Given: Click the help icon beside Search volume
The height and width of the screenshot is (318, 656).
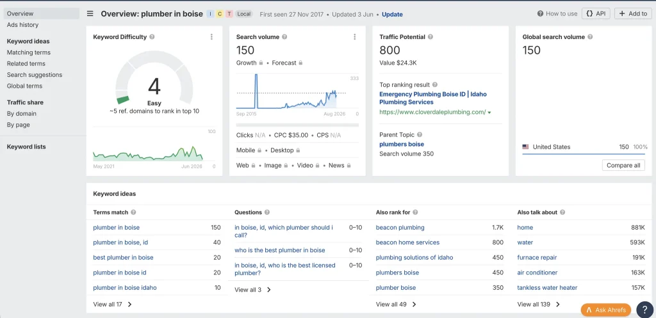Looking at the screenshot, I should (284, 36).
